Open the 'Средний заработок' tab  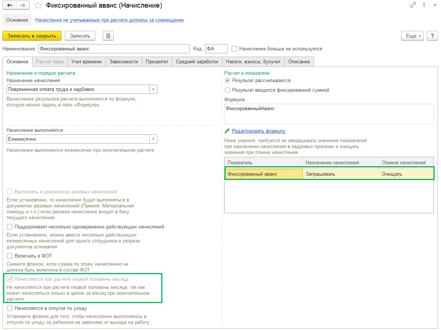tap(197, 62)
